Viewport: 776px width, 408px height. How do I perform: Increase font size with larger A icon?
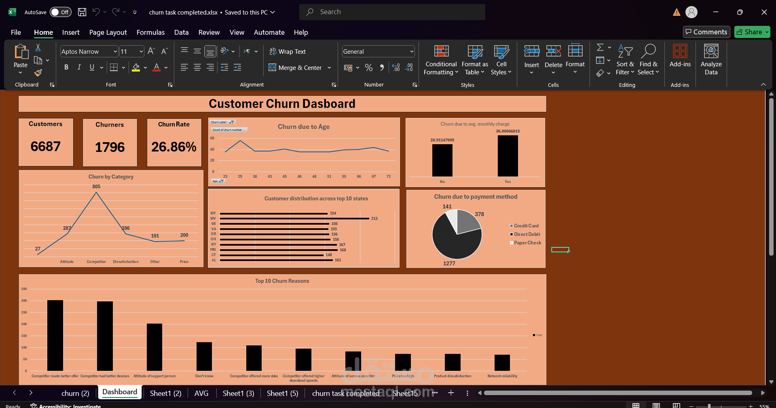pos(151,51)
